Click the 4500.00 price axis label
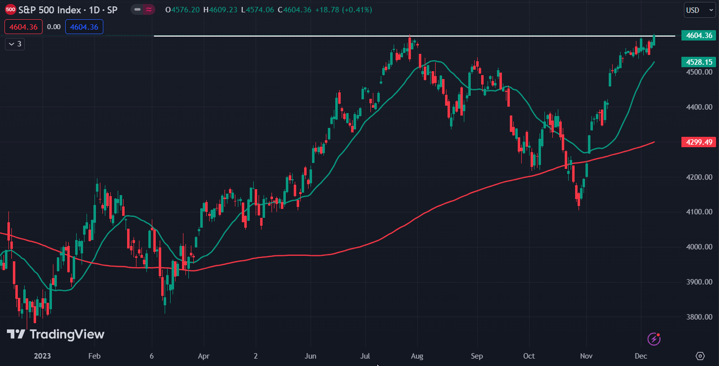 click(700, 72)
